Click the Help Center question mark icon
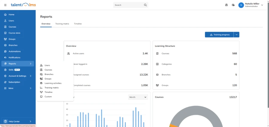The width and height of the screenshot is (269, 127). pos(5,122)
